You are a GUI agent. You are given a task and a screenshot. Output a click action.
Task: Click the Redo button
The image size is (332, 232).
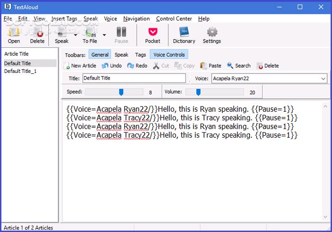pos(137,66)
